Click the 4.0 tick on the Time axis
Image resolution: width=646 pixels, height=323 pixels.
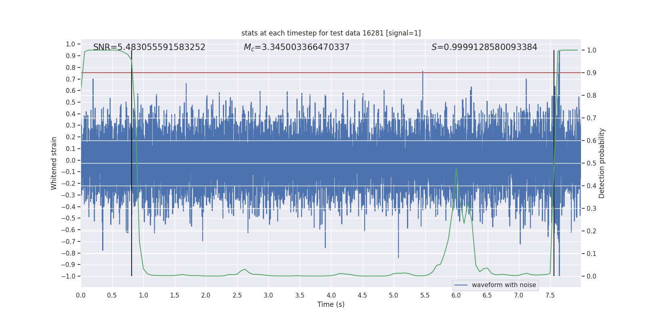pyautogui.click(x=331, y=295)
